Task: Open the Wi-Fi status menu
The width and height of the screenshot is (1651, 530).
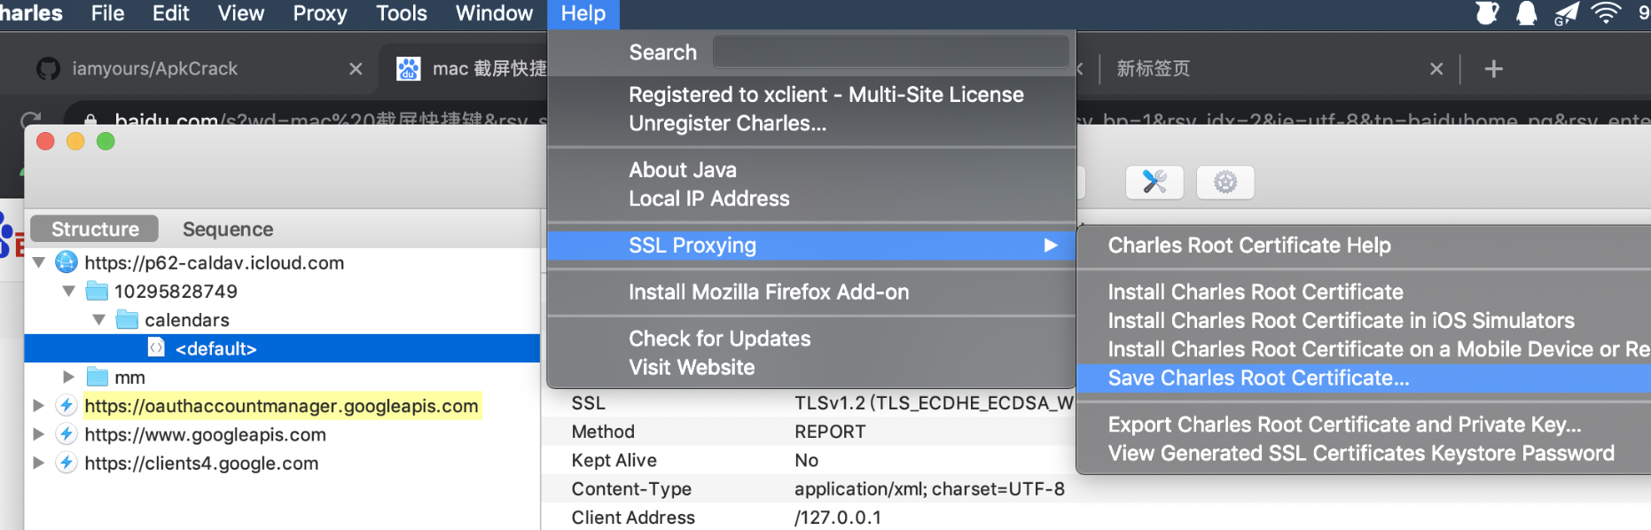Action: [x=1606, y=13]
